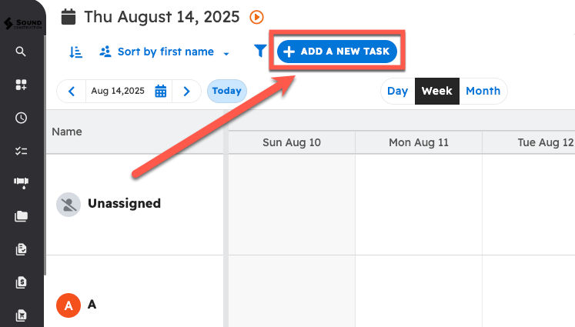Viewport: 575px width, 327px height.
Task: Jump to Today
Action: 226,91
